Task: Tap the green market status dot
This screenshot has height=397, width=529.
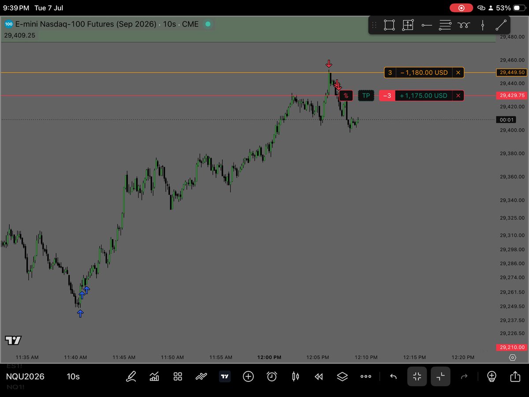Action: (208, 24)
